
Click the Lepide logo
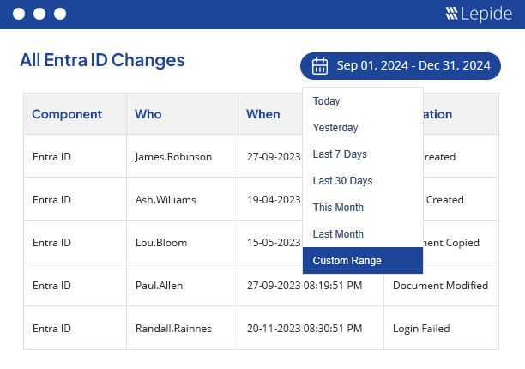tap(479, 14)
